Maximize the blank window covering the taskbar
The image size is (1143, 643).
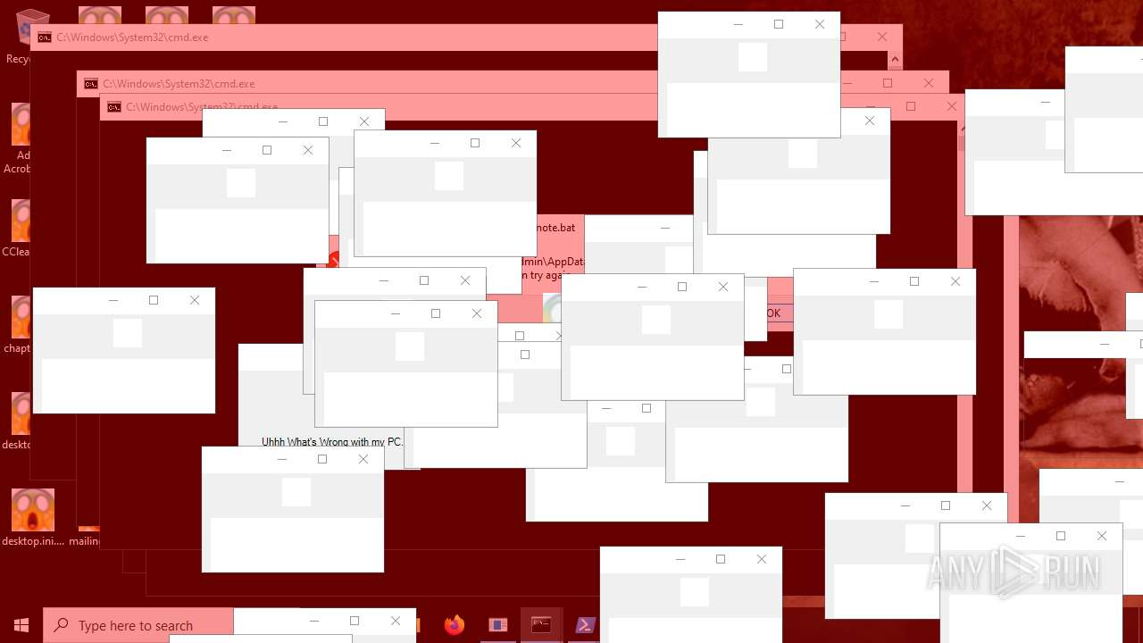[x=355, y=621]
